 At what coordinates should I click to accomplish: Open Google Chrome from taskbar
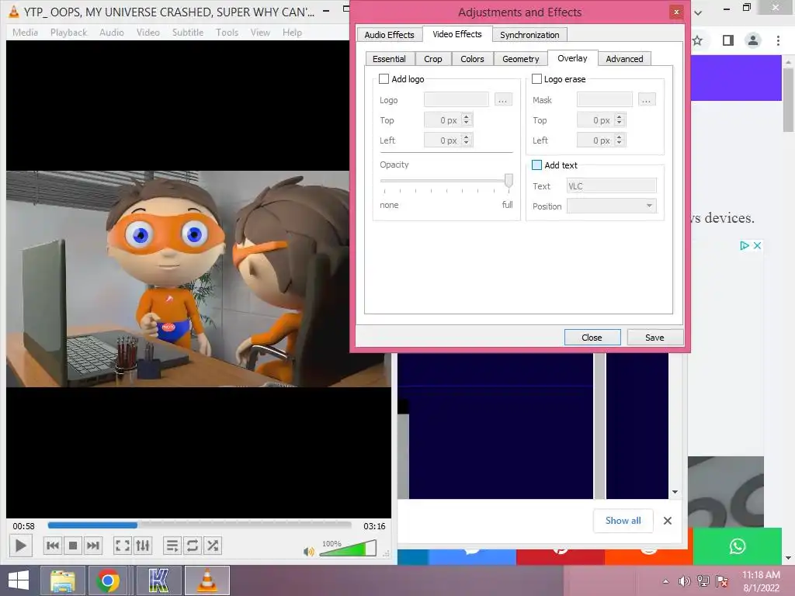click(108, 580)
